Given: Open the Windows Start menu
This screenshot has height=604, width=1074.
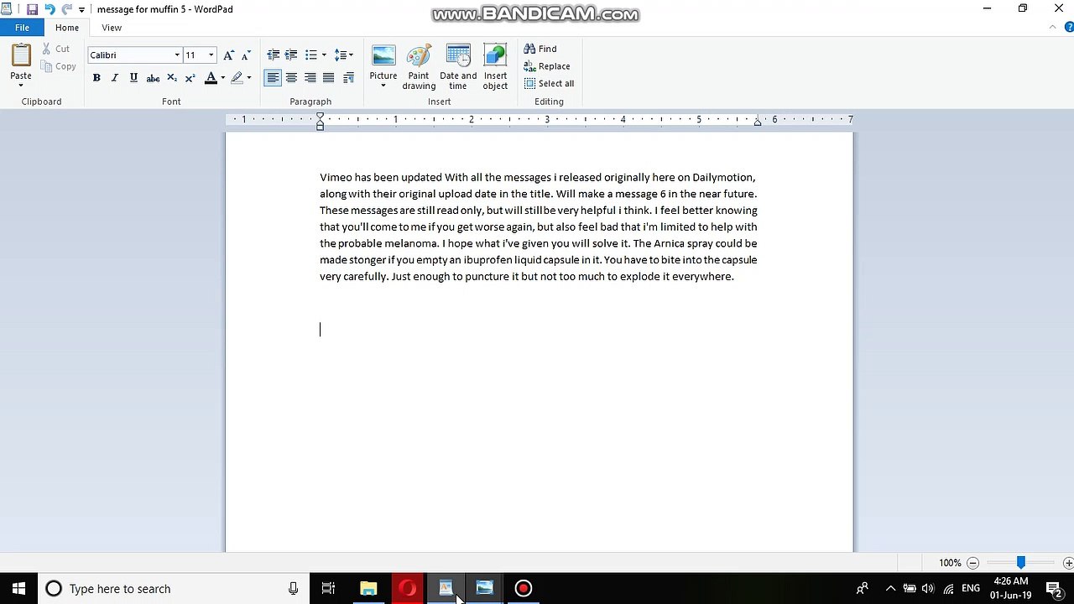Looking at the screenshot, I should click(x=18, y=588).
